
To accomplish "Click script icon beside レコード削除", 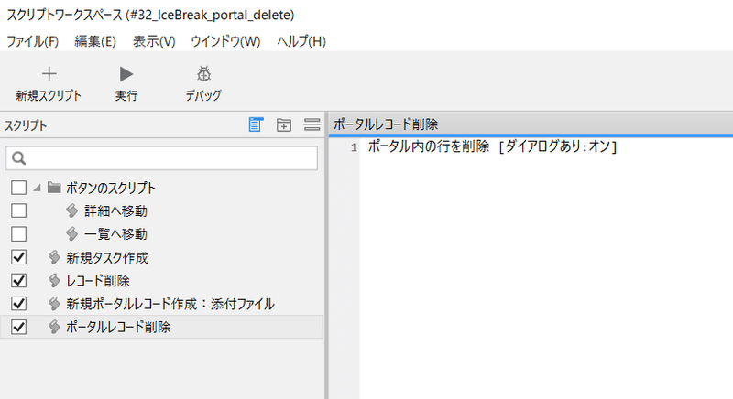I will [54, 280].
